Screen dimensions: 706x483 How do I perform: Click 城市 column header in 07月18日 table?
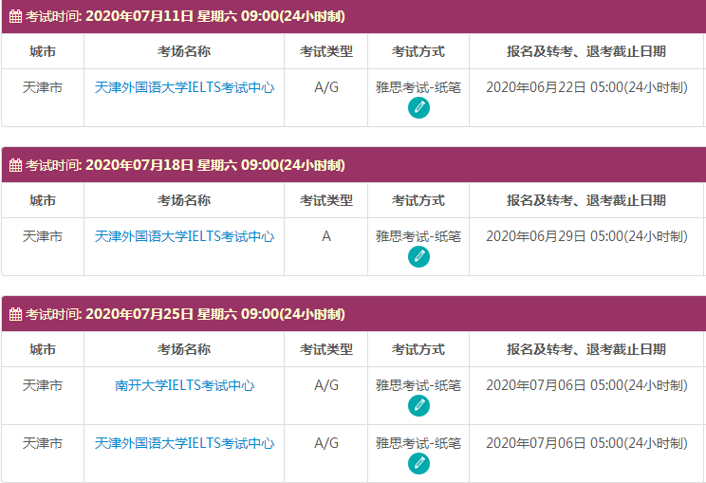[43, 200]
